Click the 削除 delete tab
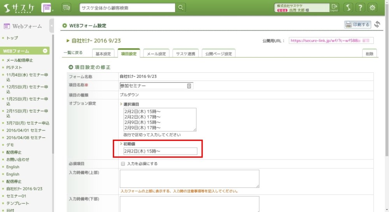Image resolution: width=389 pixels, height=212 pixels. point(369,54)
